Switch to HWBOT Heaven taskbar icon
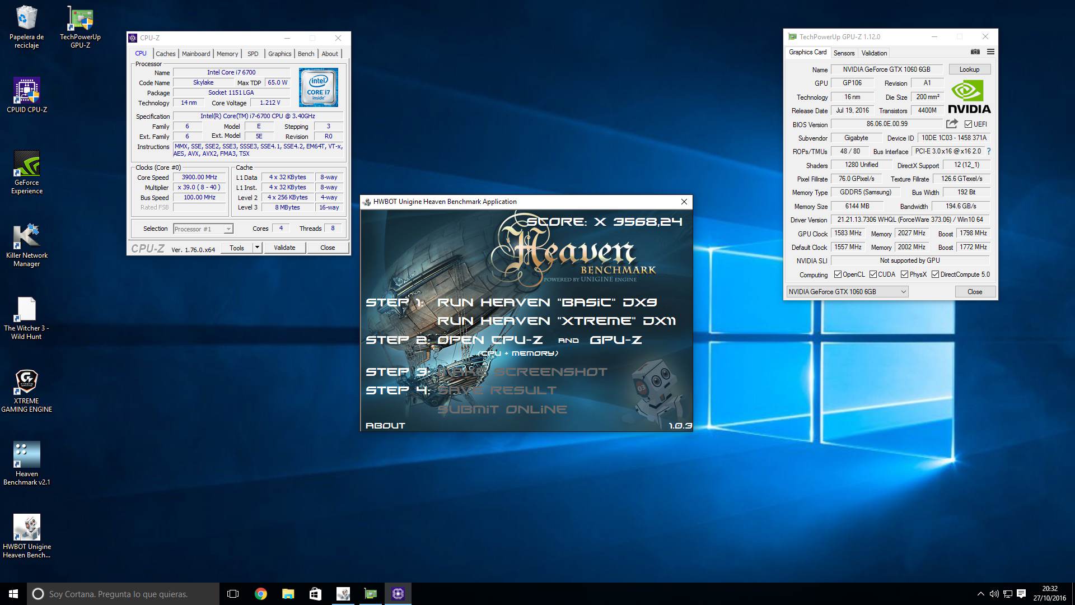 [343, 594]
